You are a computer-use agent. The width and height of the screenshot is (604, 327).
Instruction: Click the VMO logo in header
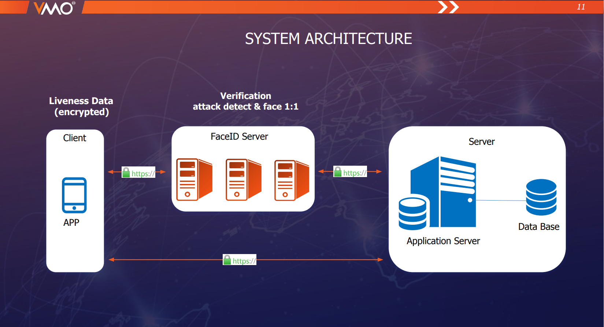pyautogui.click(x=54, y=8)
